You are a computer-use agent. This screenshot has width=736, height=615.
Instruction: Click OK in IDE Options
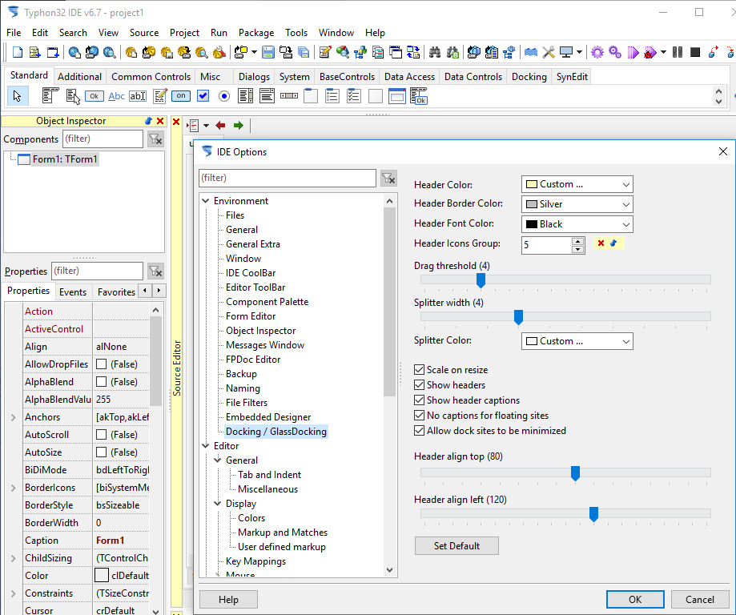(635, 600)
